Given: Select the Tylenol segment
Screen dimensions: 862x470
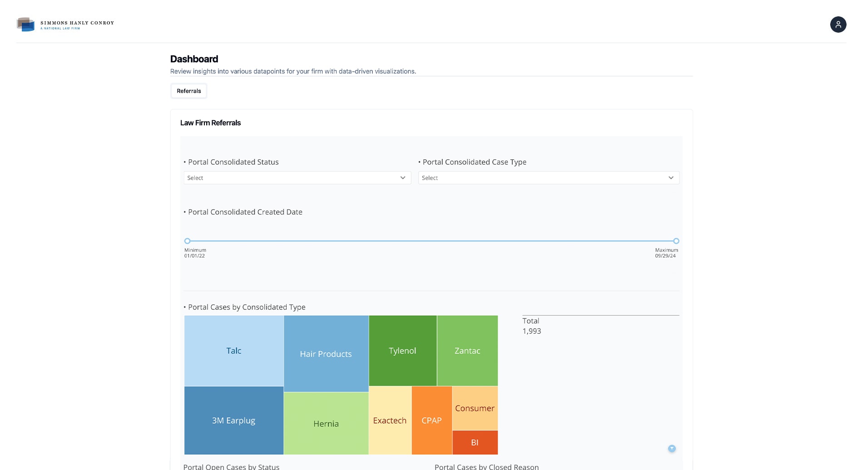Looking at the screenshot, I should click(402, 350).
